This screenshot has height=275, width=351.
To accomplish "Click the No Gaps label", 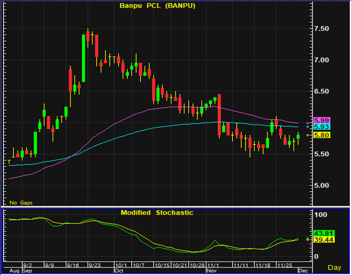I will 21,203.
